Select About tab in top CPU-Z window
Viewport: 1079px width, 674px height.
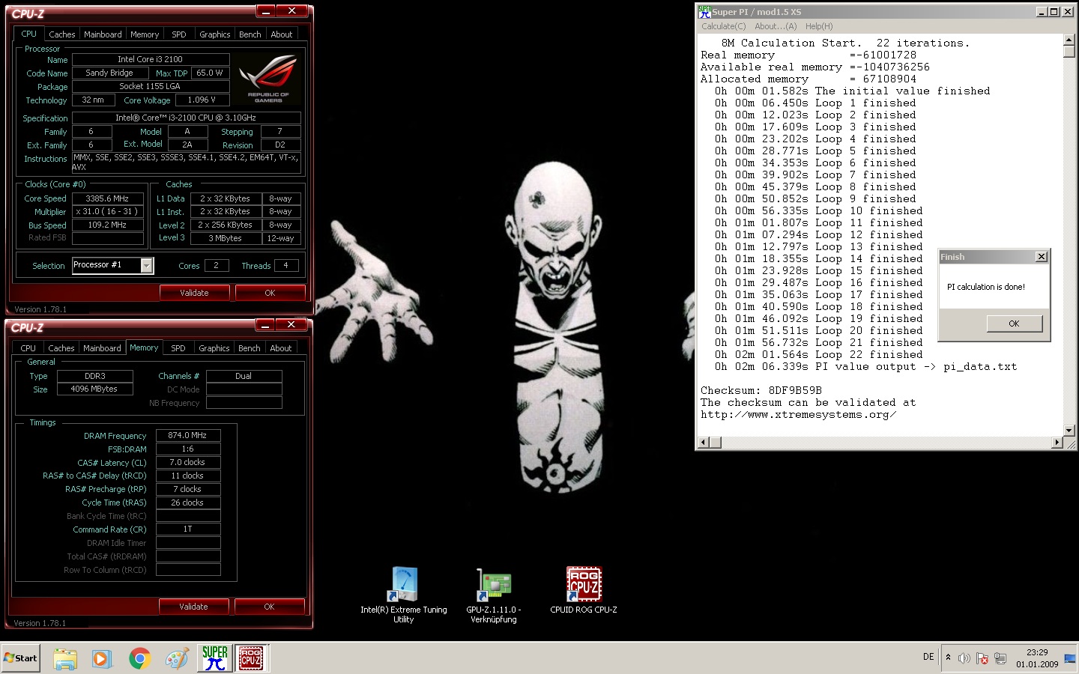(x=282, y=34)
